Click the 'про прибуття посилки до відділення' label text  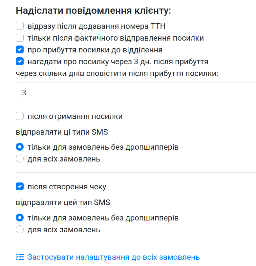click(x=95, y=50)
